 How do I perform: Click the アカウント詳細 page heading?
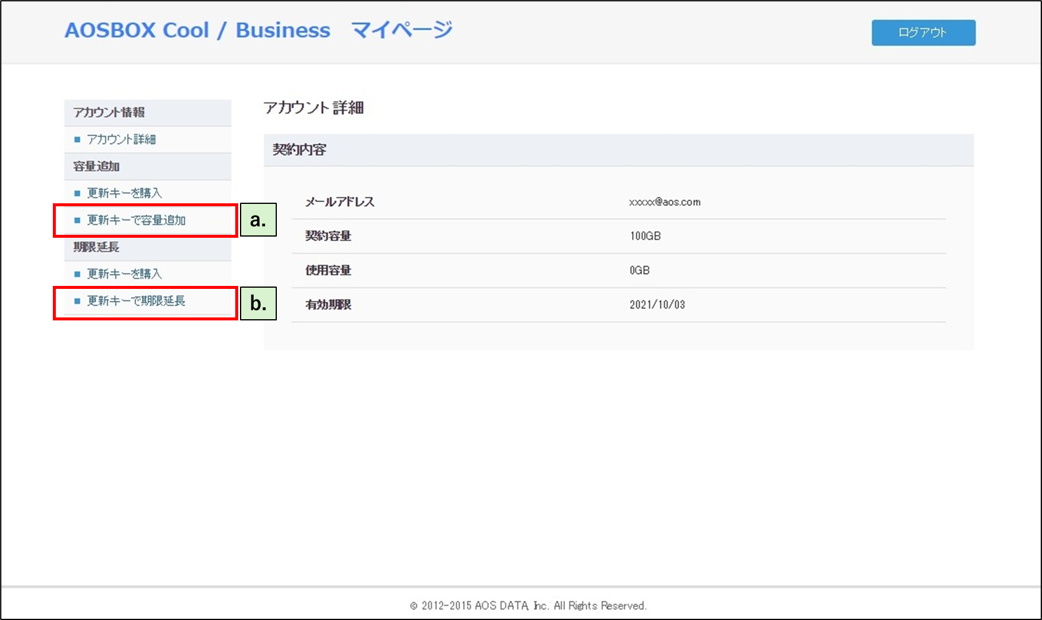click(x=314, y=108)
